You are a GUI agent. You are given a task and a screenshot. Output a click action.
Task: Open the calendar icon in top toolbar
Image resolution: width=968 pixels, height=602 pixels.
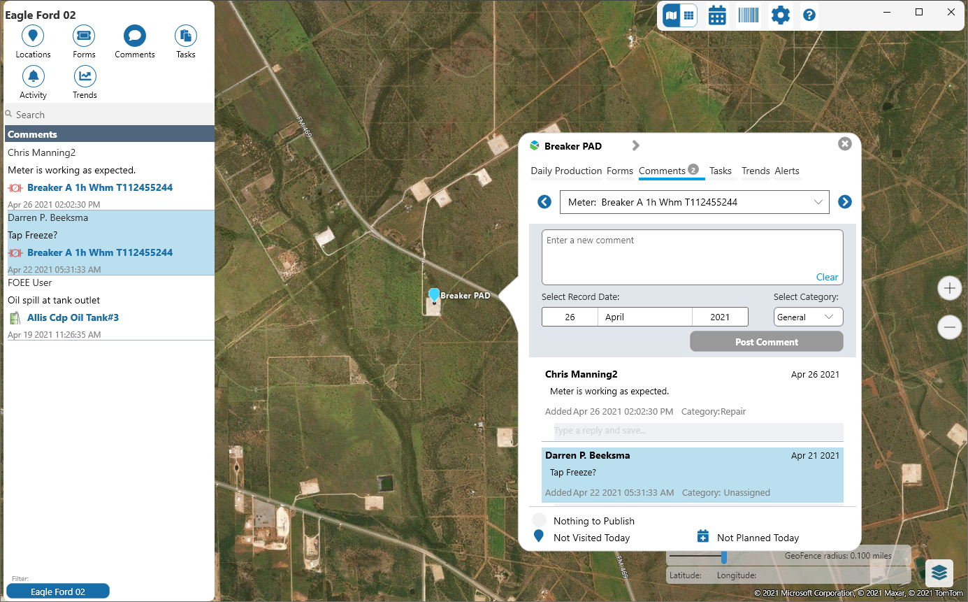pyautogui.click(x=717, y=15)
